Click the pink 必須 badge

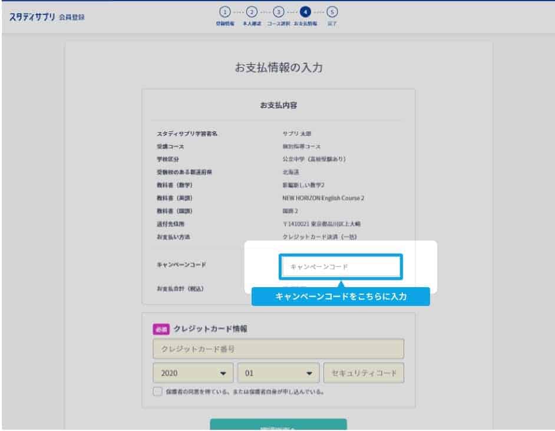161,329
